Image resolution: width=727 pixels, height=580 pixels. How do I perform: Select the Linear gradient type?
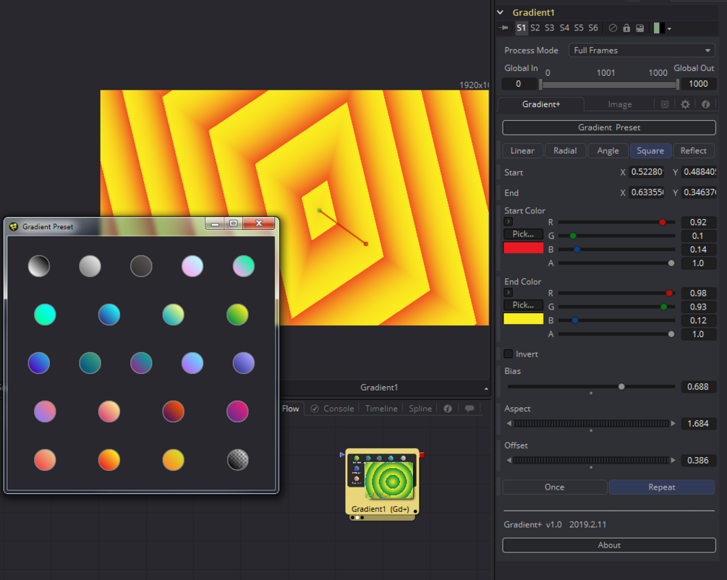point(522,150)
